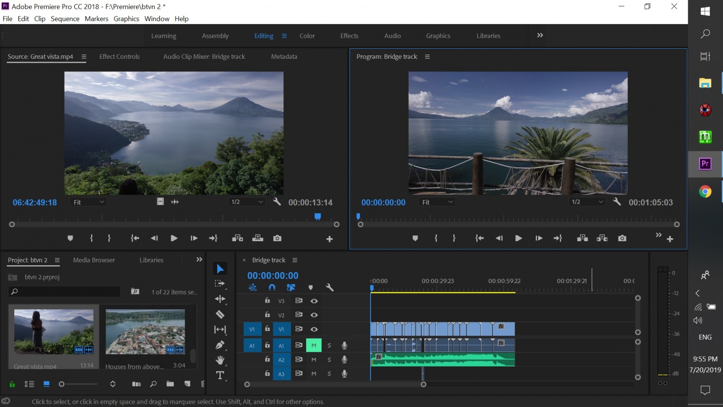Open Google Chrome from the Windows taskbar

[705, 191]
